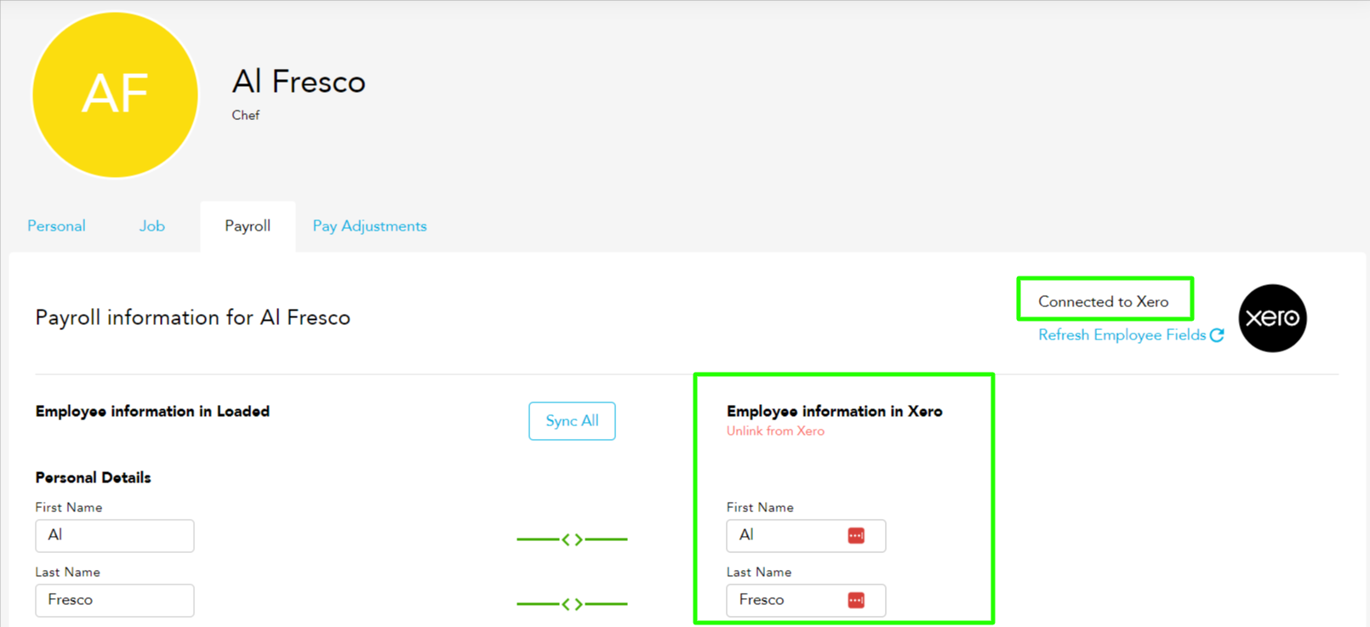Click the Personal Details label

click(93, 477)
